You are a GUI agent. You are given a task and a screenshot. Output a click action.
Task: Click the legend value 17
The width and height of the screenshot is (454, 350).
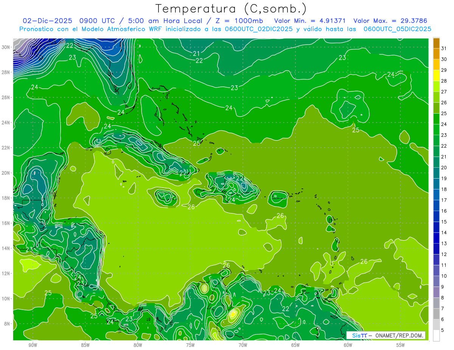point(444,200)
